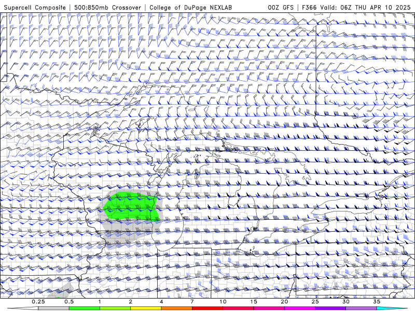Click the '500:850mb Crossover' header text

point(107,7)
